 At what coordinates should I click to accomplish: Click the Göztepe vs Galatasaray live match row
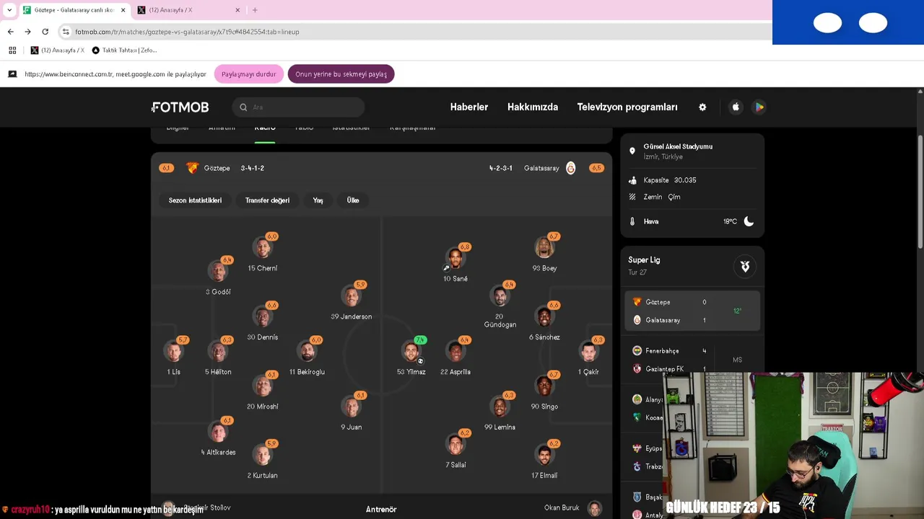coord(692,311)
